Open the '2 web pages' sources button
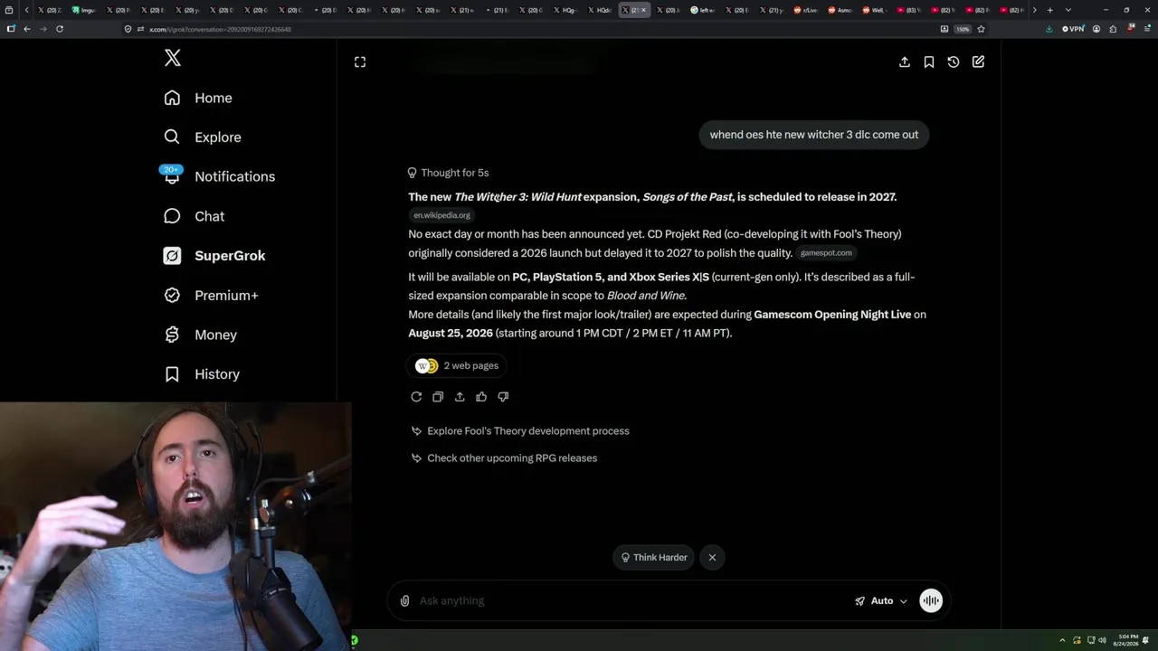This screenshot has height=651, width=1158. (457, 365)
